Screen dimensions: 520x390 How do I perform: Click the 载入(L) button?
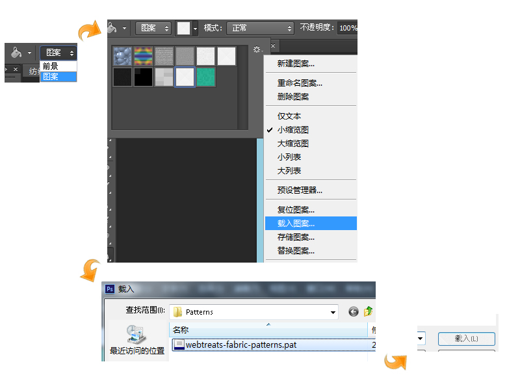click(466, 339)
